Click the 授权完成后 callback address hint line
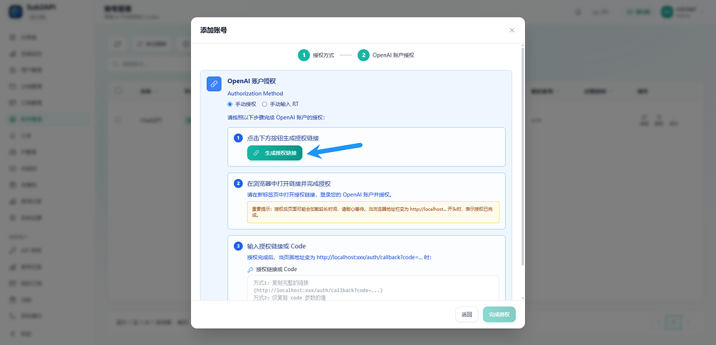 (339, 257)
